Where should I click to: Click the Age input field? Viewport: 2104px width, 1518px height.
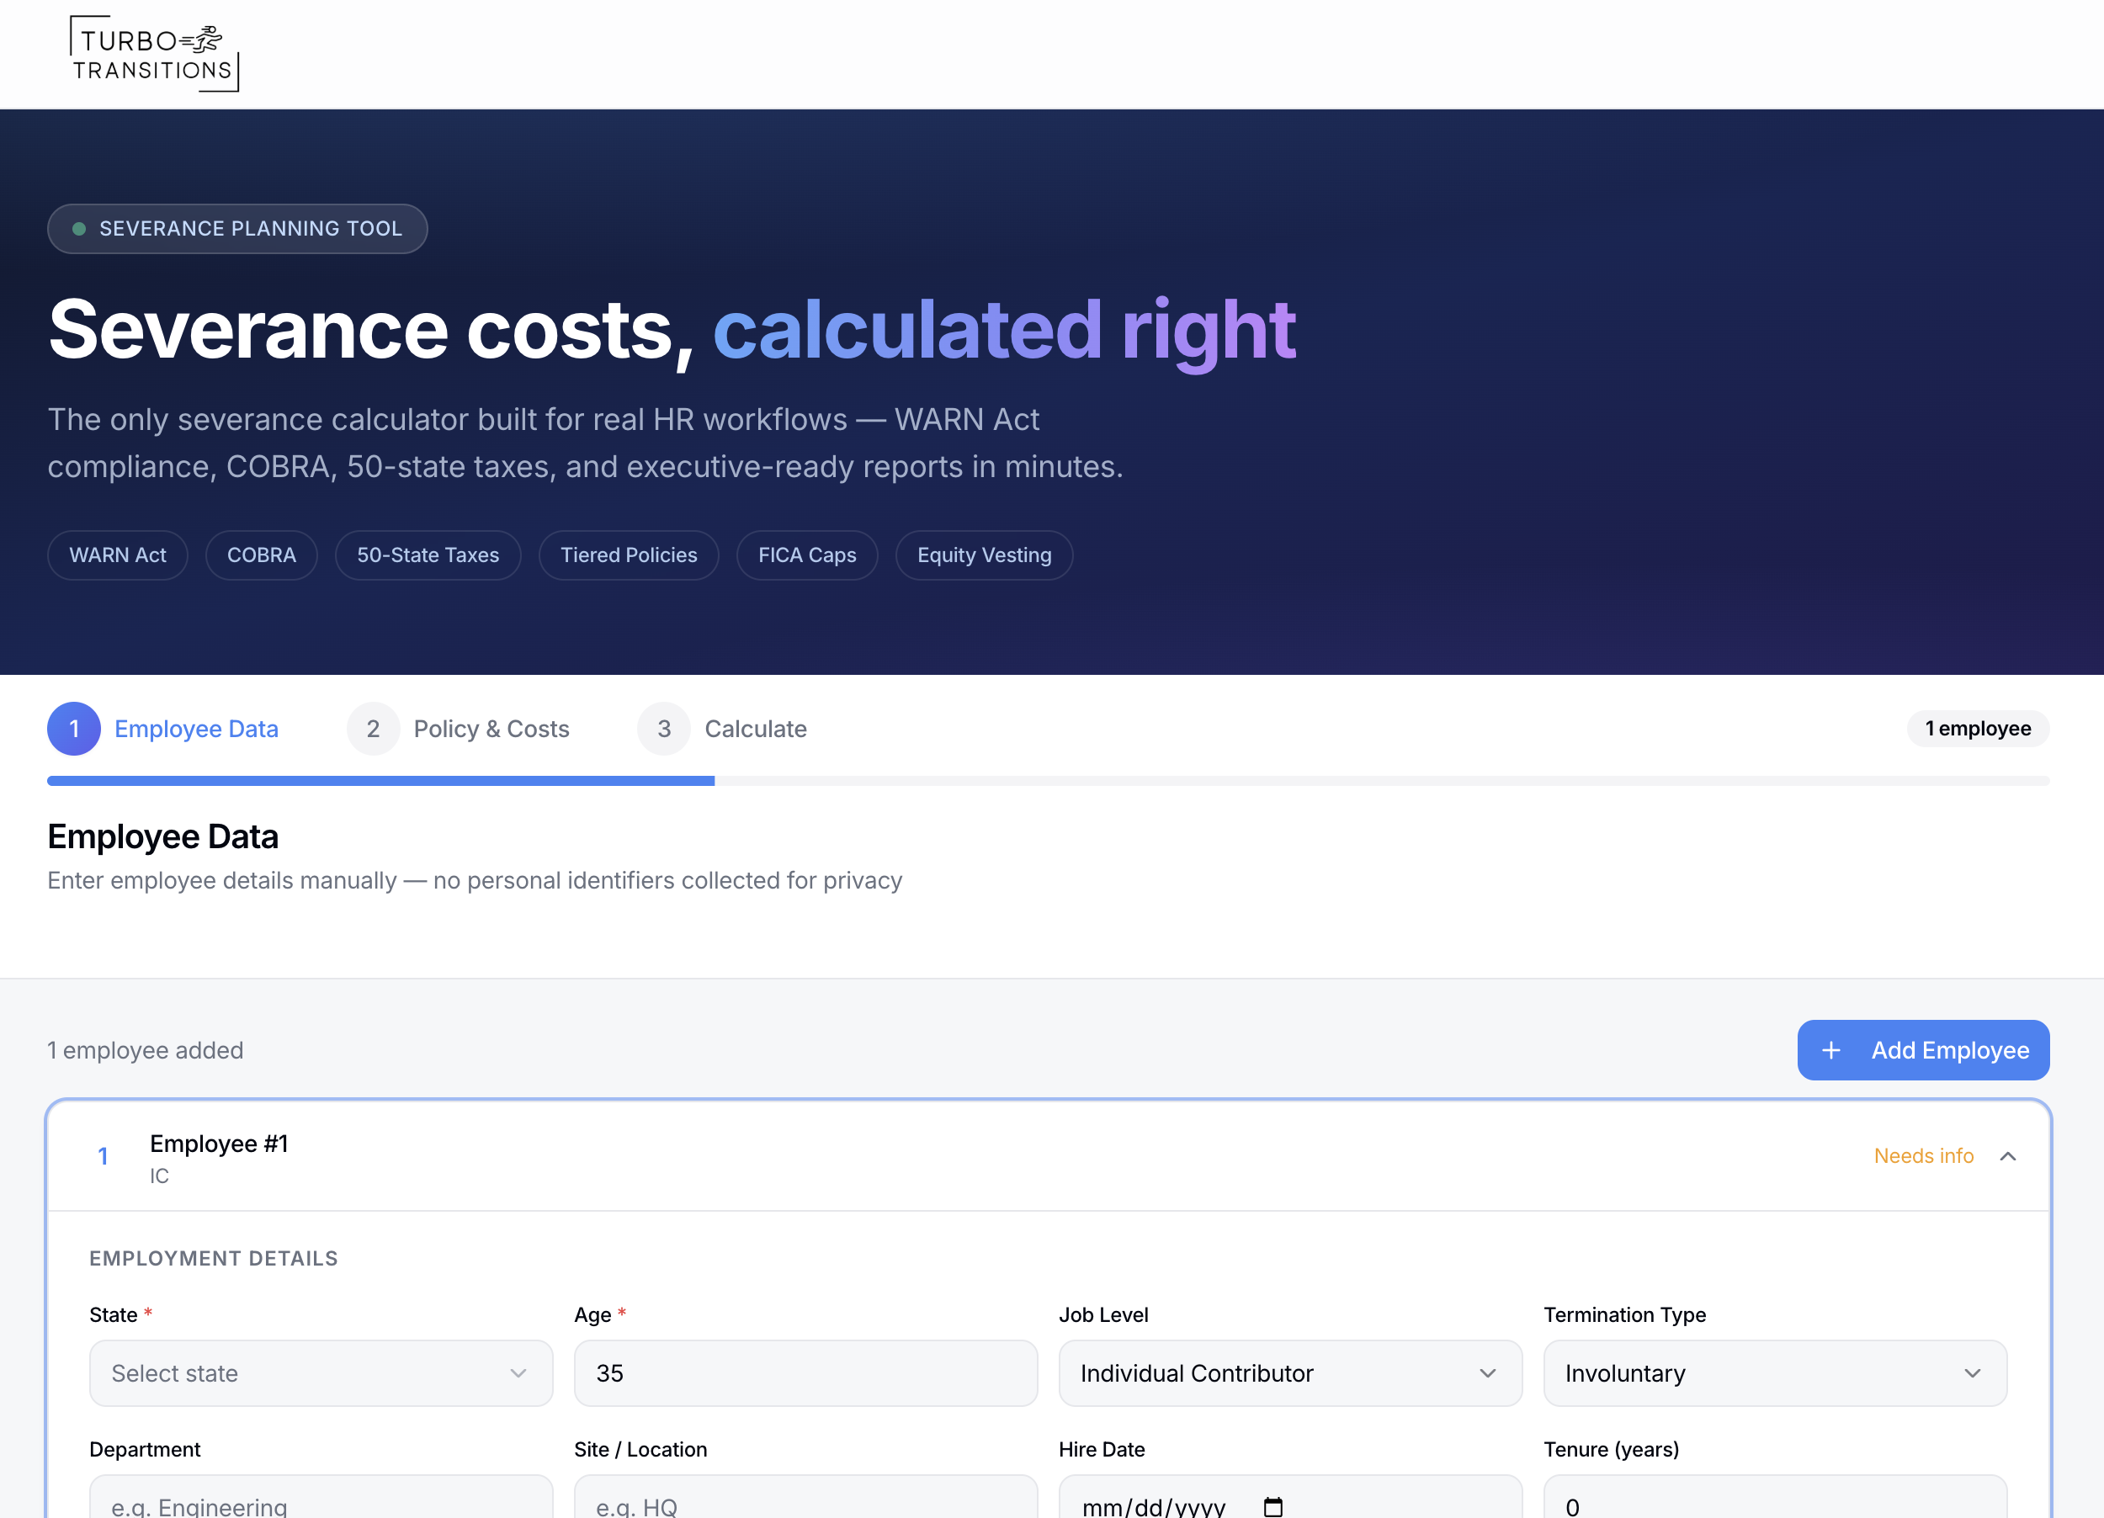805,1373
